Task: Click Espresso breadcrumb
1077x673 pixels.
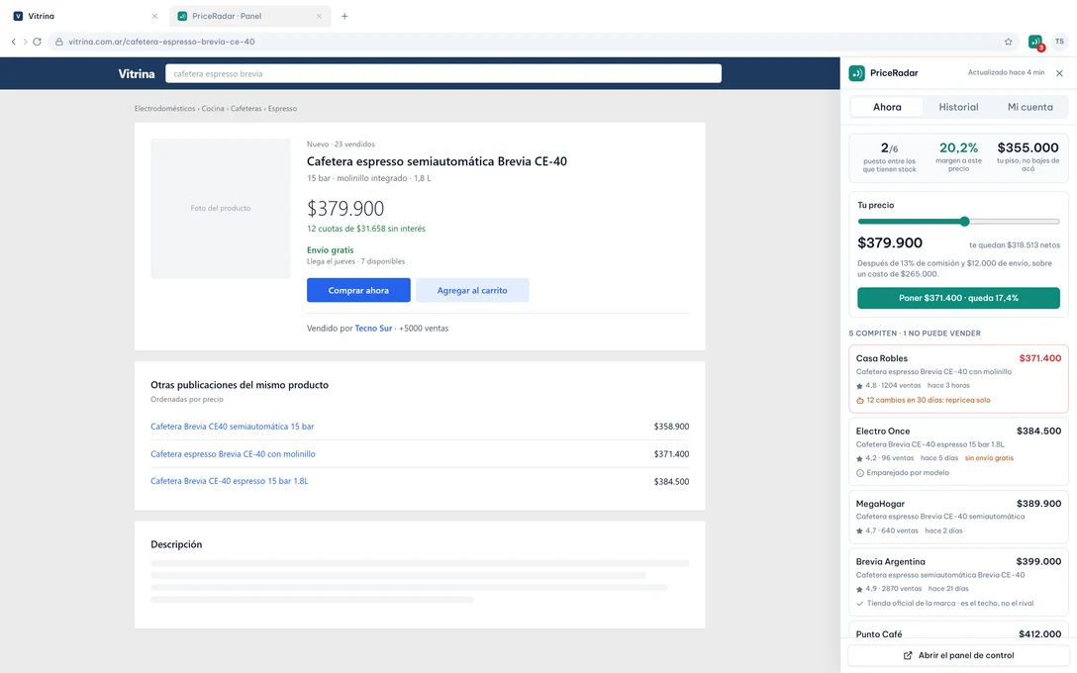Action: pos(282,109)
